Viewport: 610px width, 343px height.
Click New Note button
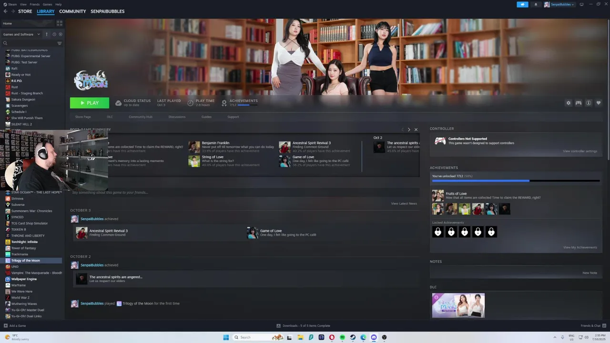pyautogui.click(x=590, y=273)
